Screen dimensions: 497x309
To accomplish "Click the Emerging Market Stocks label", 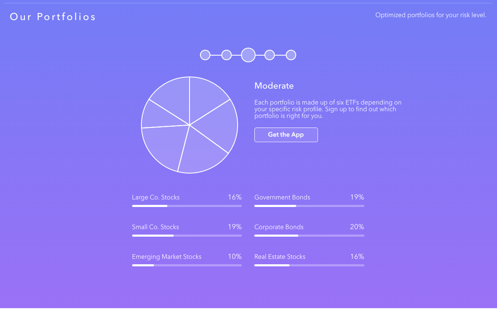I will [x=167, y=257].
